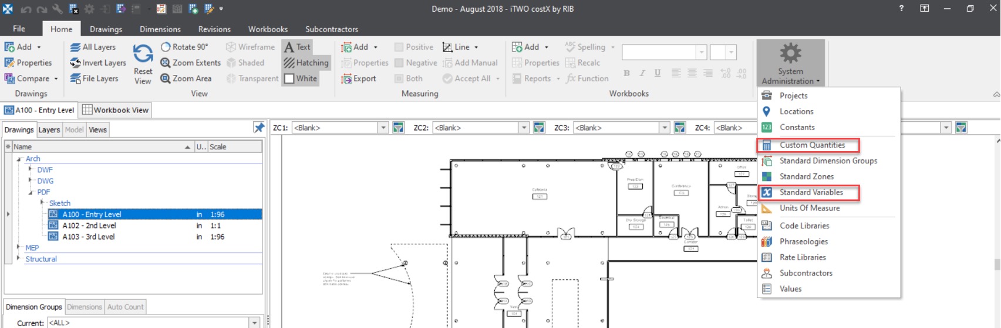Select drawing A102 - 2nd Level
The height and width of the screenshot is (328, 1001).
[x=89, y=225]
